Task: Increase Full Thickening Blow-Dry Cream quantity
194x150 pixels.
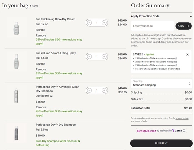Action: click(104, 23)
